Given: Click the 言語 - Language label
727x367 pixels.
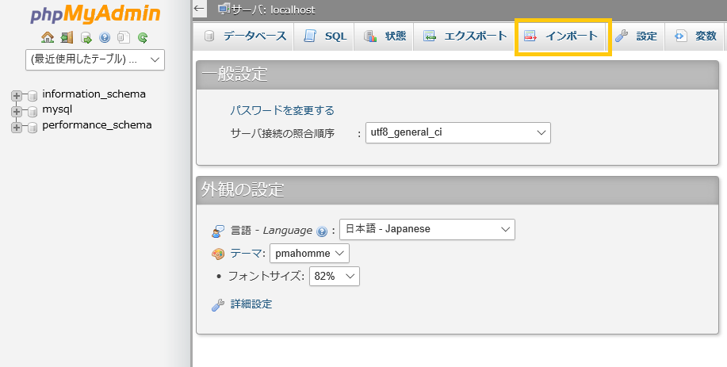Looking at the screenshot, I should 272,231.
